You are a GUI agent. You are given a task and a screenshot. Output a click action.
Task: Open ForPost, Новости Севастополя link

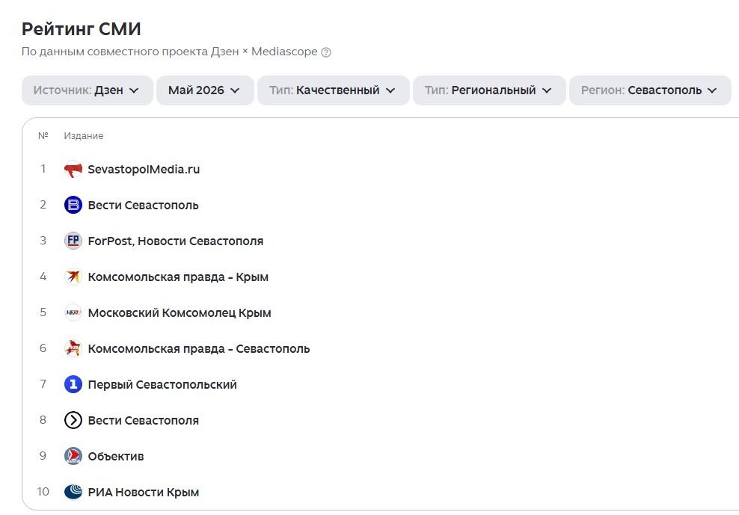pos(175,241)
